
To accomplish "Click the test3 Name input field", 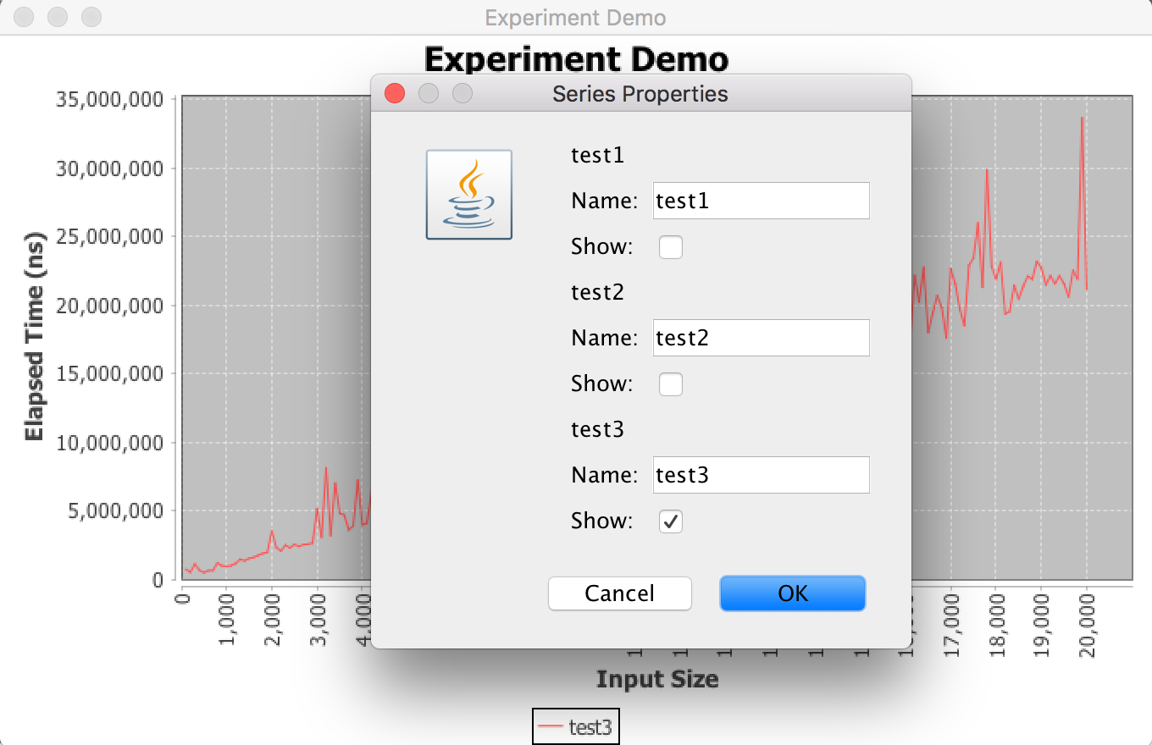I will coord(761,475).
